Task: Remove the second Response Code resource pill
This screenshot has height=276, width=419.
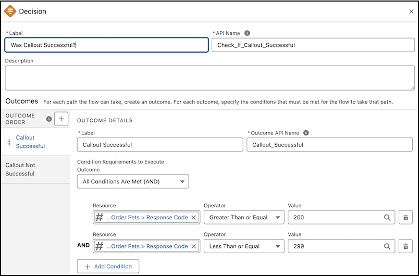Action: tap(194, 246)
